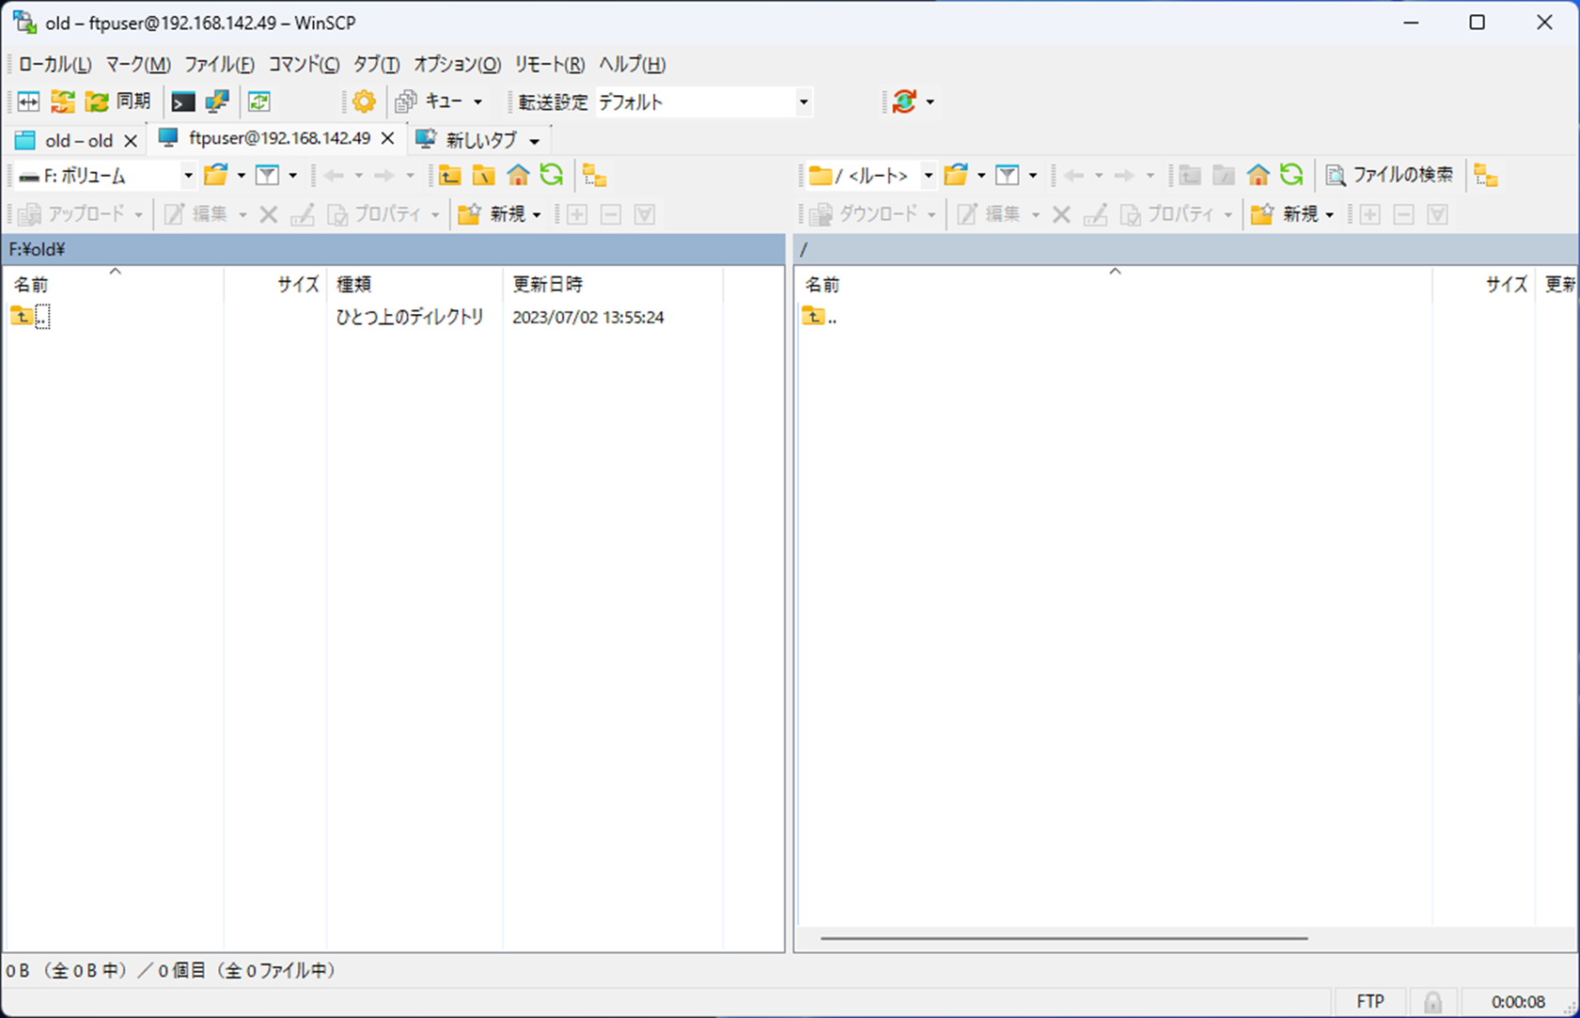Click the キュー queue button
The width and height of the screenshot is (1580, 1018).
pyautogui.click(x=430, y=102)
